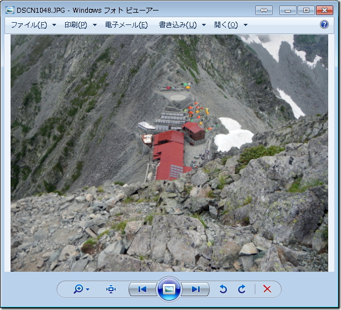Delete the photo with red X icon
This screenshot has height=310, width=341.
pyautogui.click(x=267, y=289)
